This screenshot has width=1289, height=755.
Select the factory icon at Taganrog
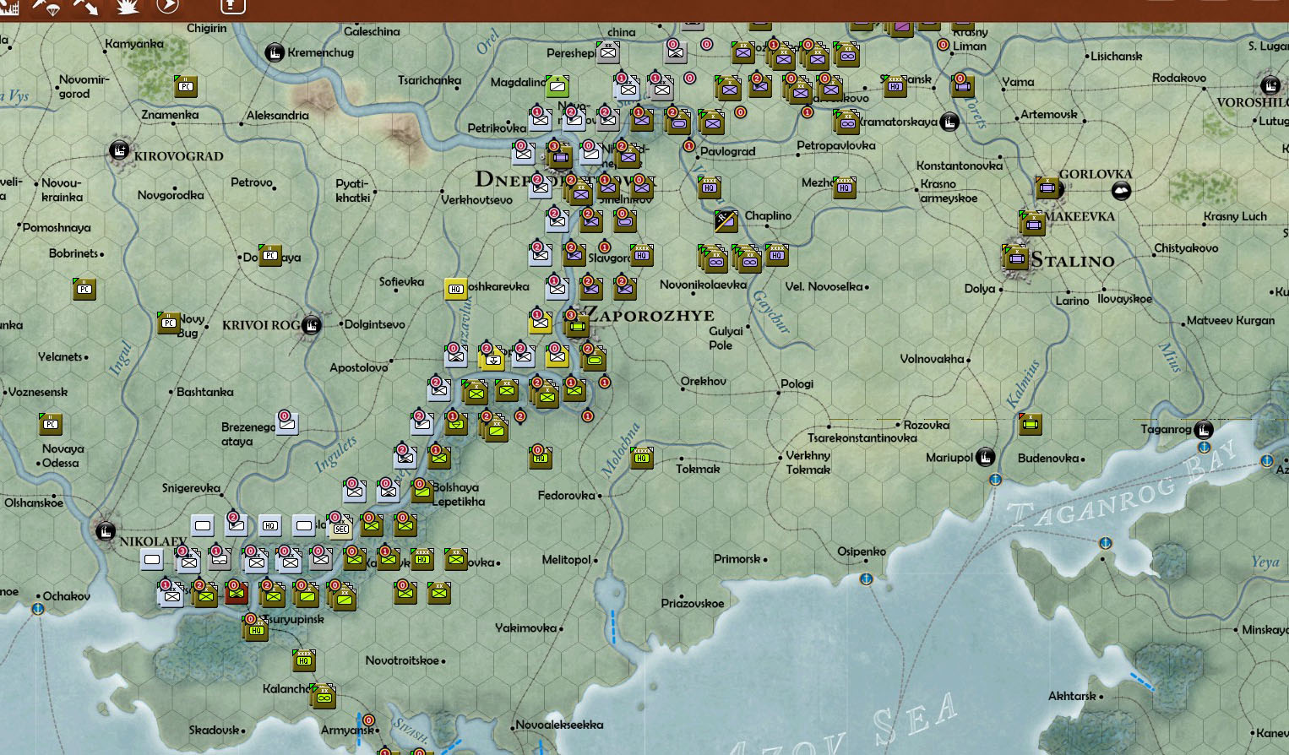coord(1204,429)
